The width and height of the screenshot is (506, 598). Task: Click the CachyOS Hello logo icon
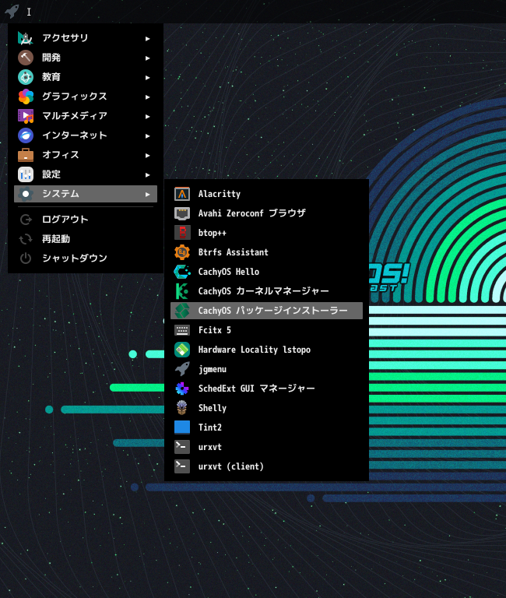(x=182, y=272)
